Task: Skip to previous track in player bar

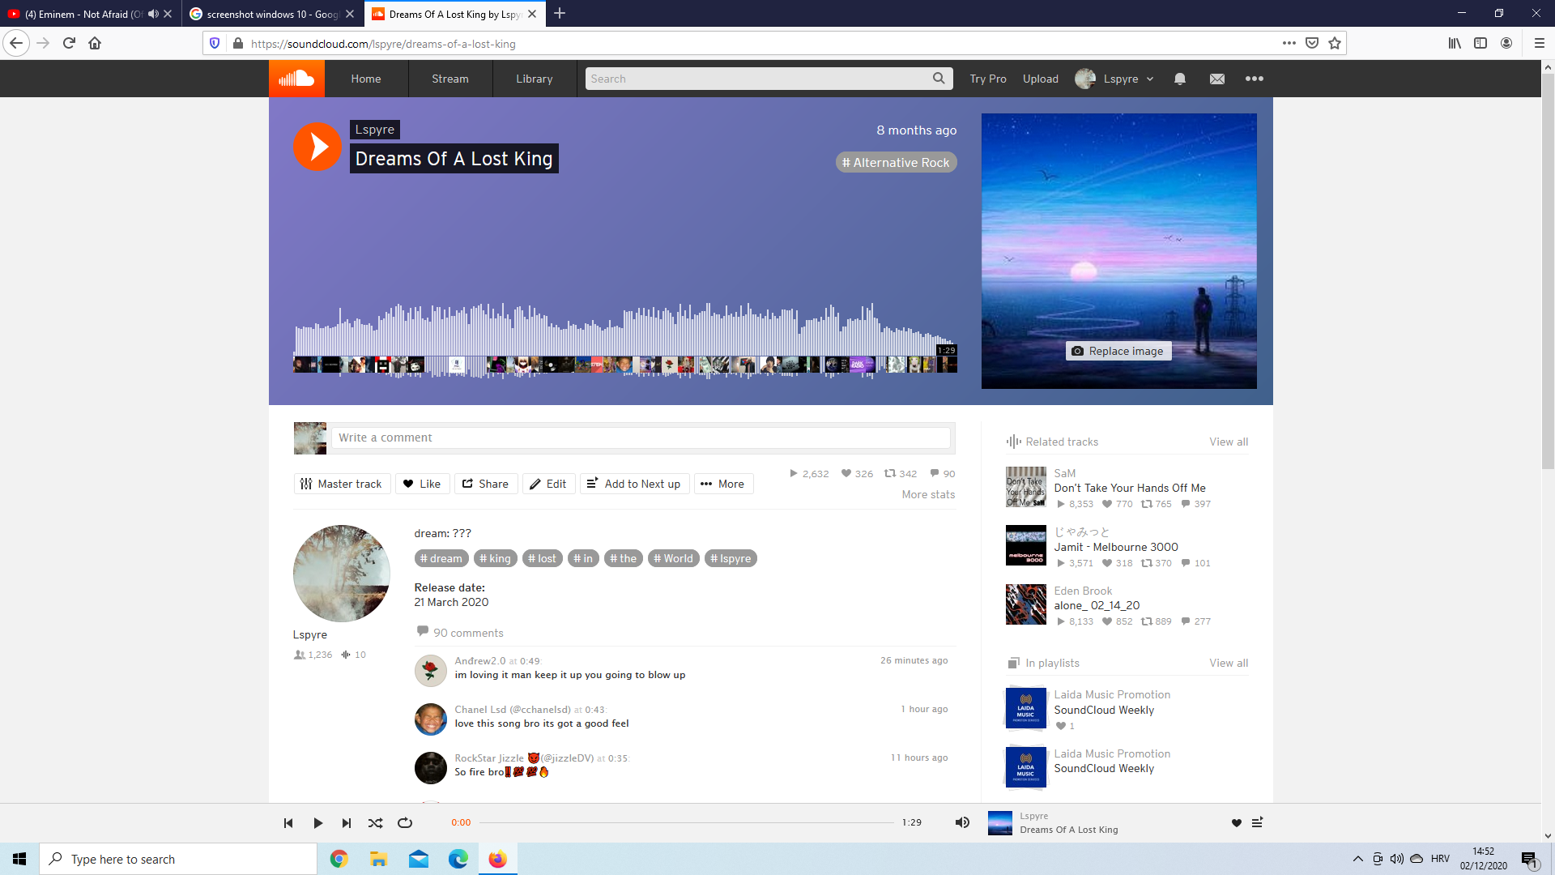Action: pyautogui.click(x=288, y=823)
